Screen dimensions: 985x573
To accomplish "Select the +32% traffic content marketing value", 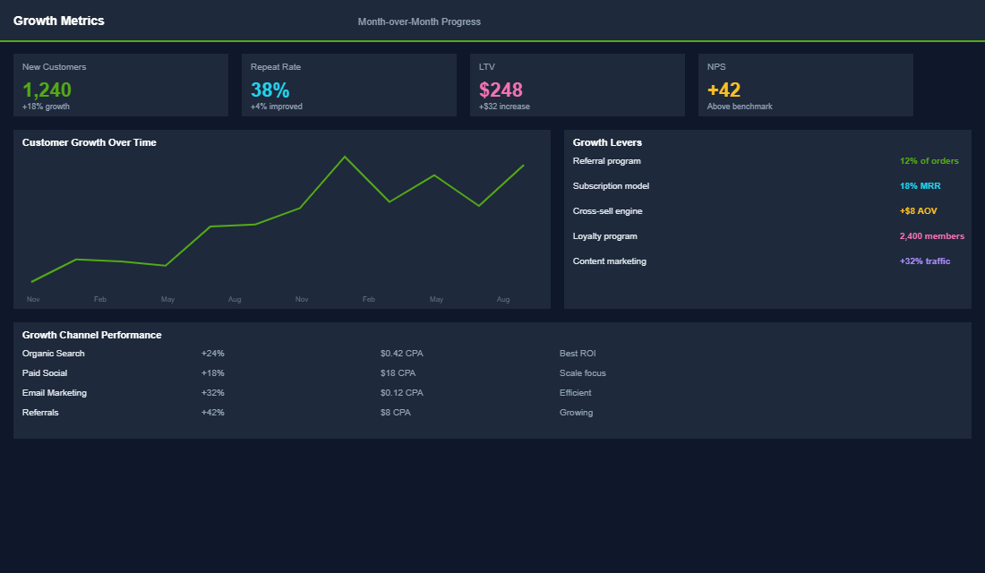I will (x=924, y=261).
